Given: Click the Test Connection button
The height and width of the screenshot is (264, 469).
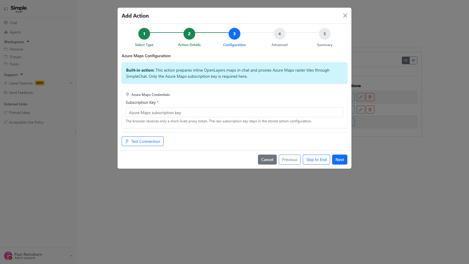Looking at the screenshot, I should coord(142,141).
